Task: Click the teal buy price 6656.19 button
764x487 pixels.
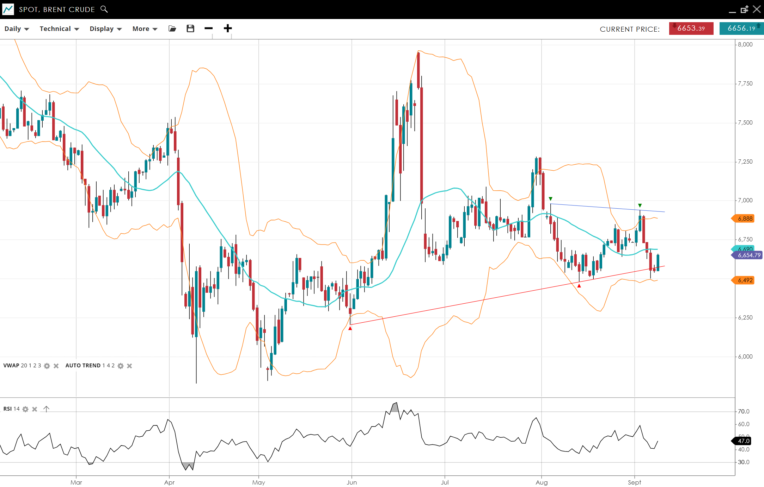Action: click(x=741, y=29)
